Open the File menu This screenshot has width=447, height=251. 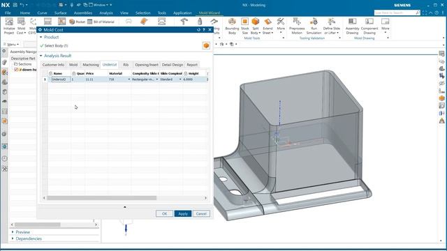(8, 13)
